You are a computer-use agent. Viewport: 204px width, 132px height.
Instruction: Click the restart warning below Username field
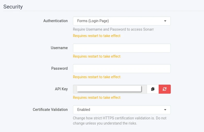tap(97, 56)
